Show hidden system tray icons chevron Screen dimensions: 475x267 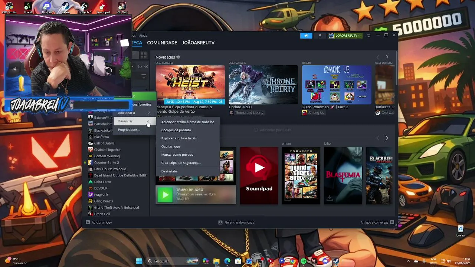click(x=408, y=261)
